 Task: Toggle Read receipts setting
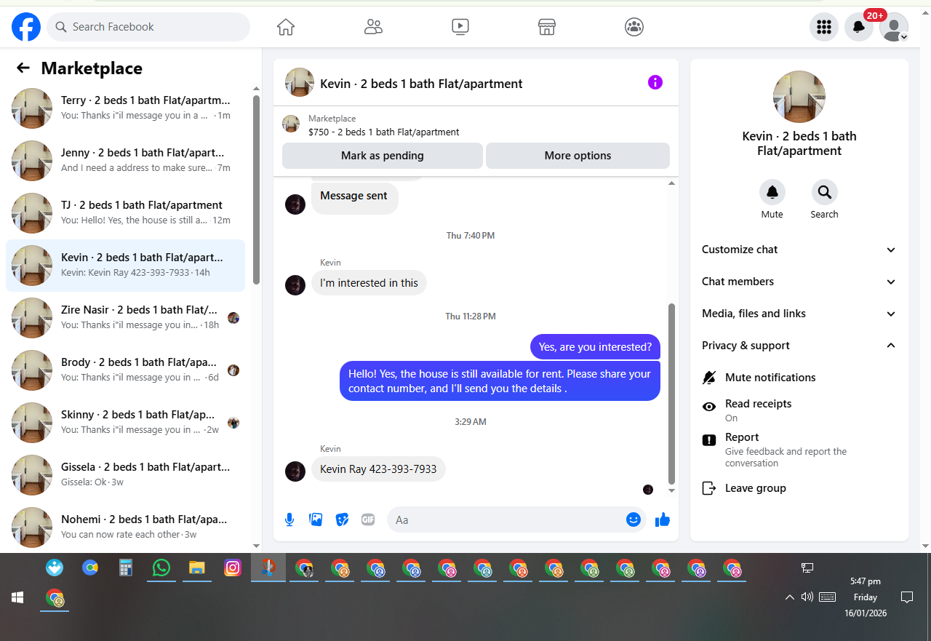tap(799, 410)
